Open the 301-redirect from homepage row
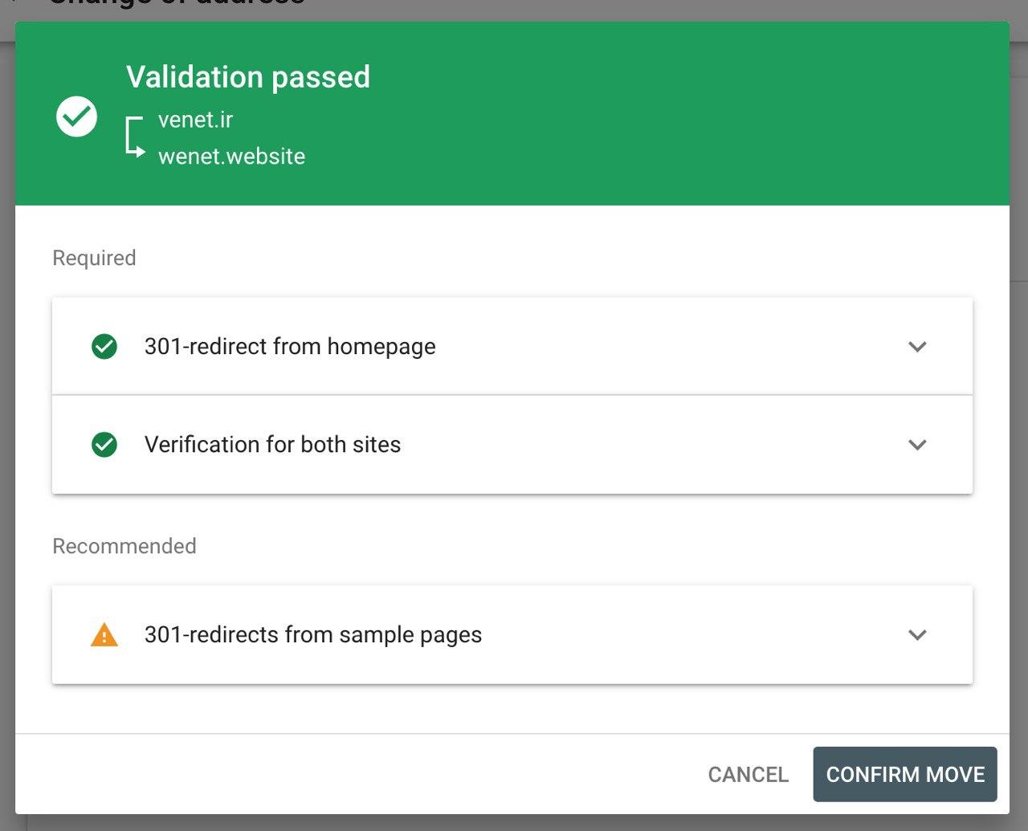The height and width of the screenshot is (831, 1028). [512, 347]
